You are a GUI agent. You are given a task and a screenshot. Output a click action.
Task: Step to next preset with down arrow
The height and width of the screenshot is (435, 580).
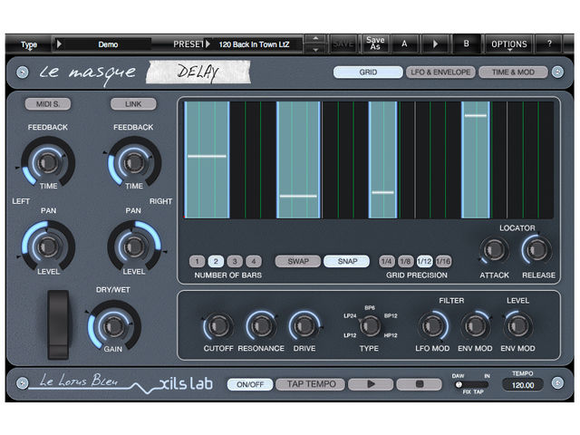tap(315, 49)
